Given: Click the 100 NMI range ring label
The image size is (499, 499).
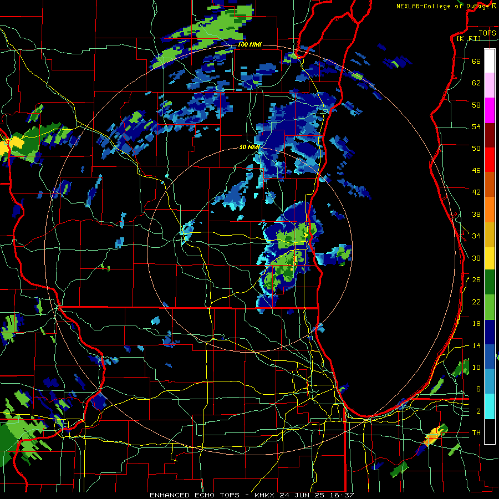Looking at the screenshot, I should pos(249,44).
